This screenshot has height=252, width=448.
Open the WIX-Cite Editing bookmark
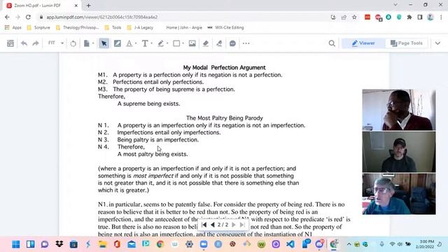[x=225, y=28]
